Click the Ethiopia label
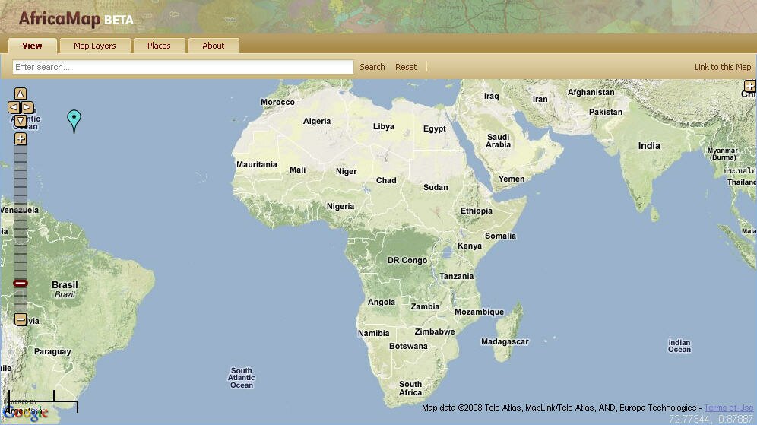The height and width of the screenshot is (425, 757). click(x=477, y=211)
